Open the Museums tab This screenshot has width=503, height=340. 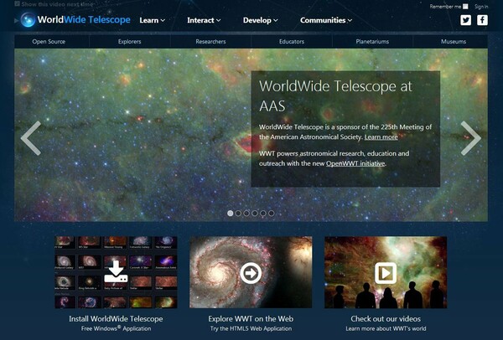coord(454,42)
